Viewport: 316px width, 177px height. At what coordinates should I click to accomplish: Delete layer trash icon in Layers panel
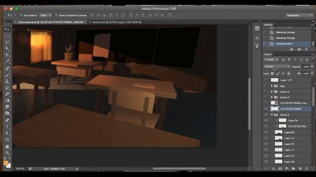click(x=307, y=169)
